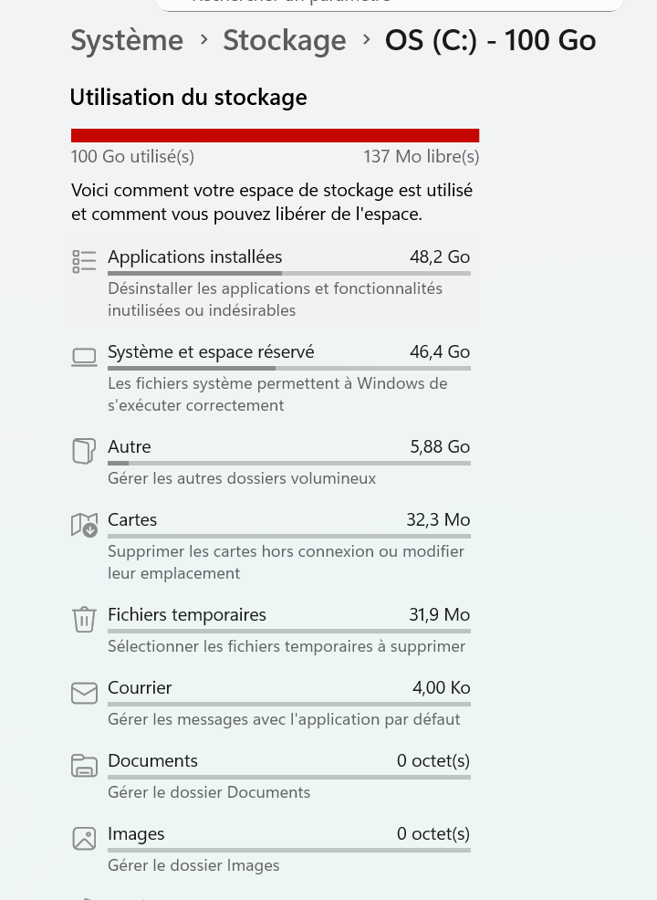Open the Autre label entry
This screenshot has width=657, height=900.
(x=130, y=447)
